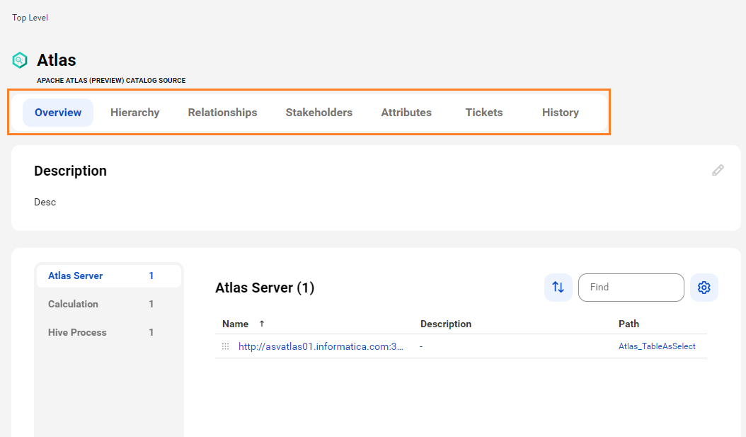Click the Path column header
Viewport: 746px width, 437px height.
[629, 324]
